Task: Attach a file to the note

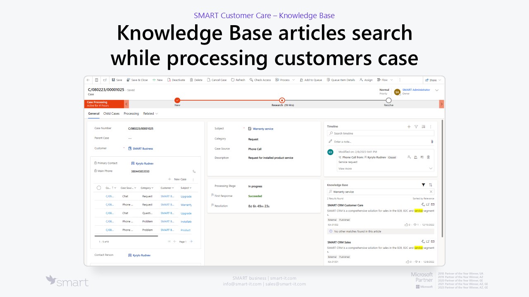Action: click(x=432, y=141)
